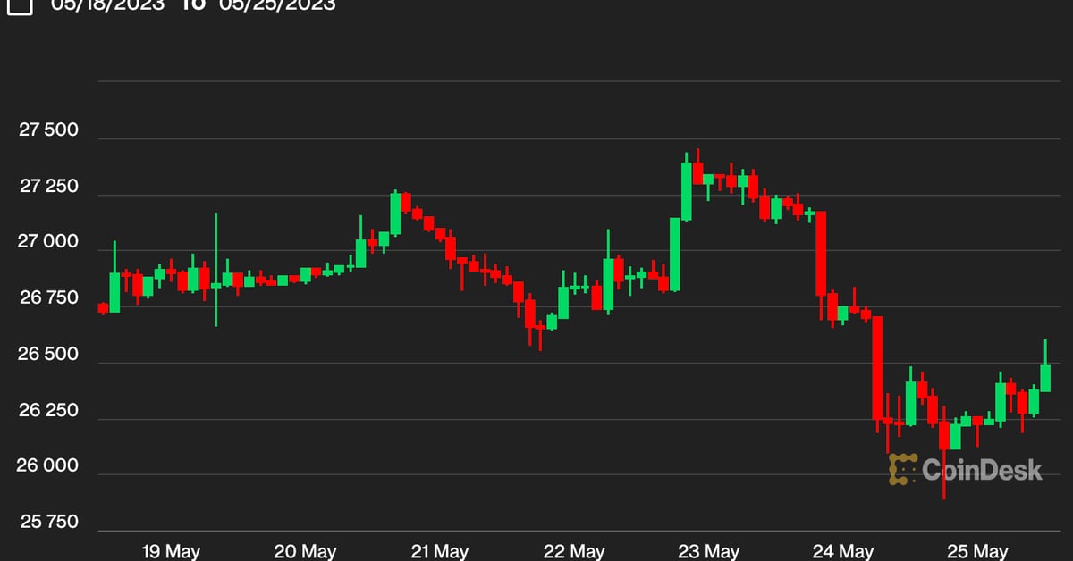Click the 25 May axis label
The width and height of the screenshot is (1073, 561).
[x=974, y=551]
